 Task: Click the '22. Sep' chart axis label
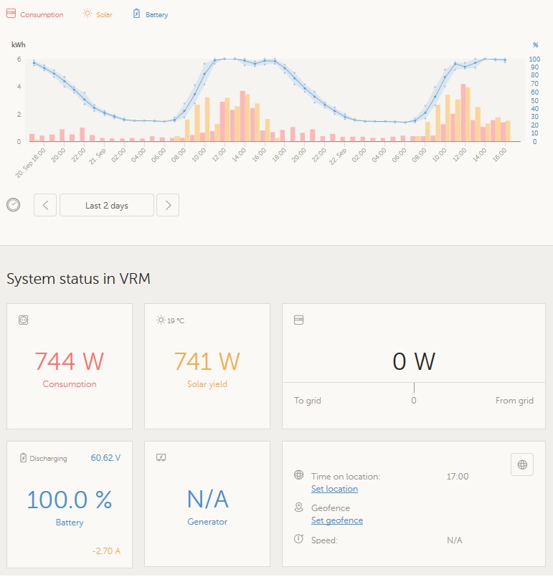point(338,156)
